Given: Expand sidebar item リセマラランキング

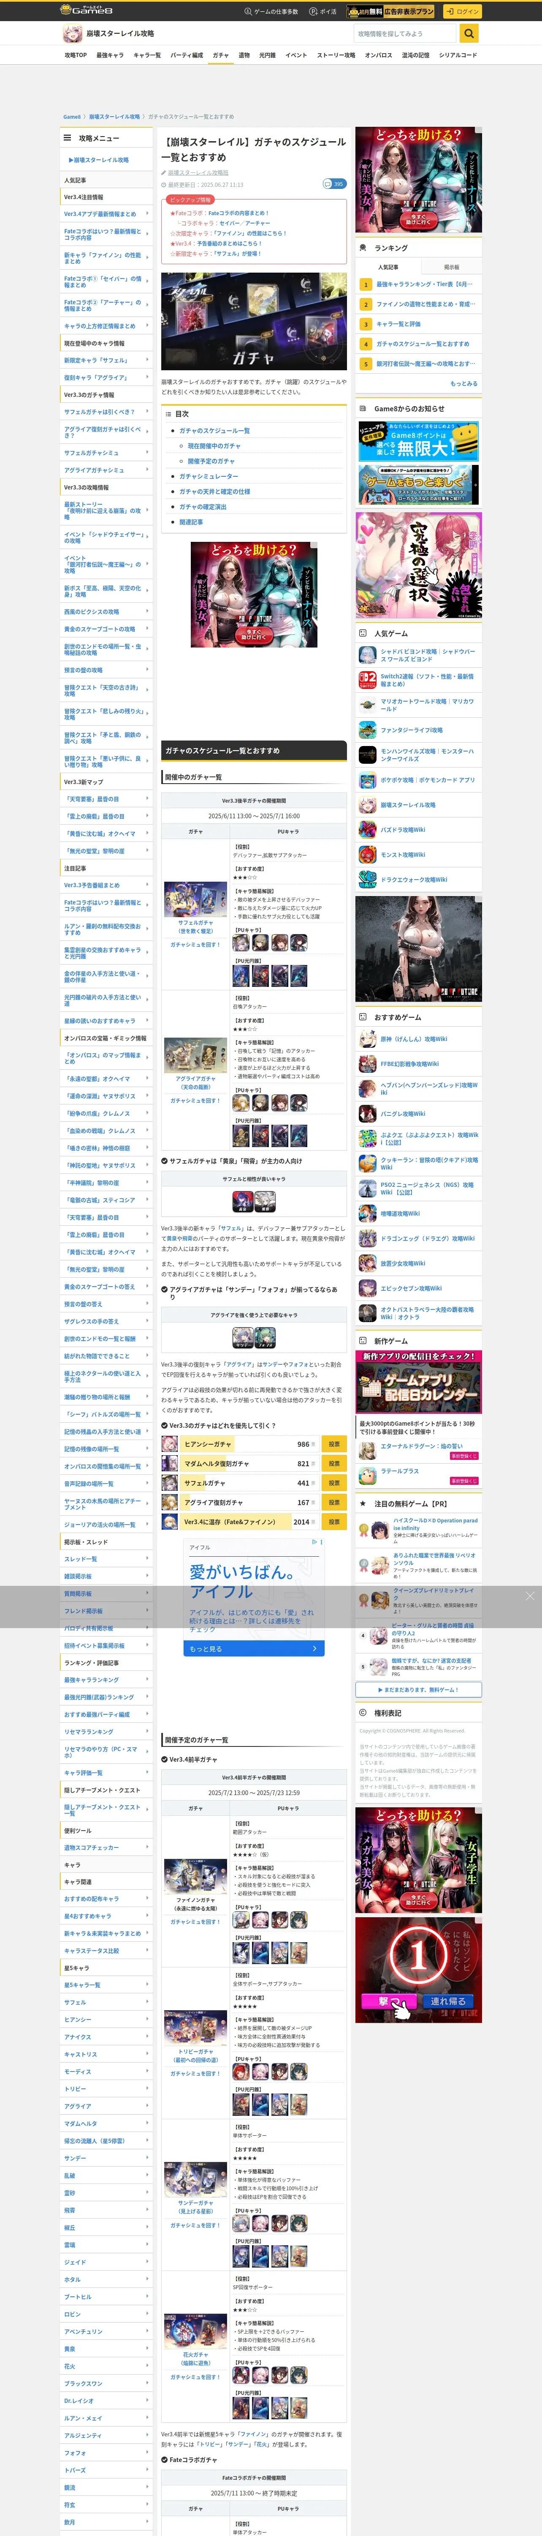Looking at the screenshot, I should pyautogui.click(x=106, y=1732).
